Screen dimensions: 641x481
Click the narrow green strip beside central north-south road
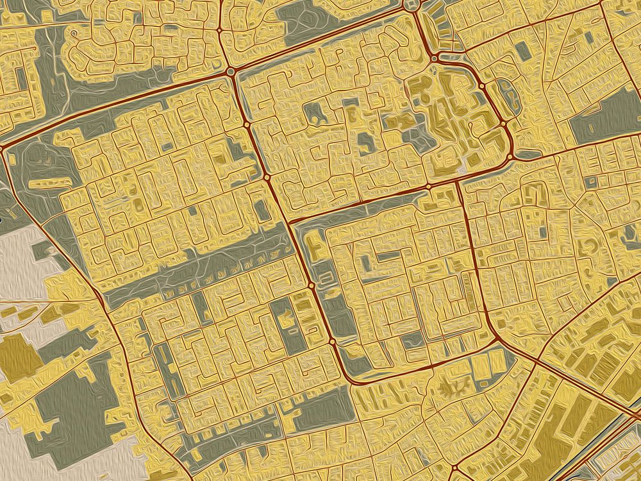click(x=335, y=314)
